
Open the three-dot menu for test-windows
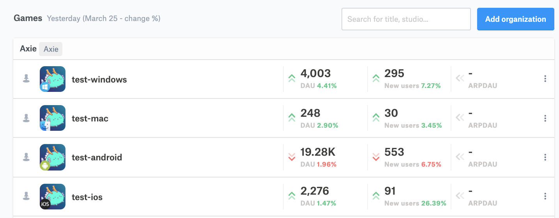coord(545,79)
